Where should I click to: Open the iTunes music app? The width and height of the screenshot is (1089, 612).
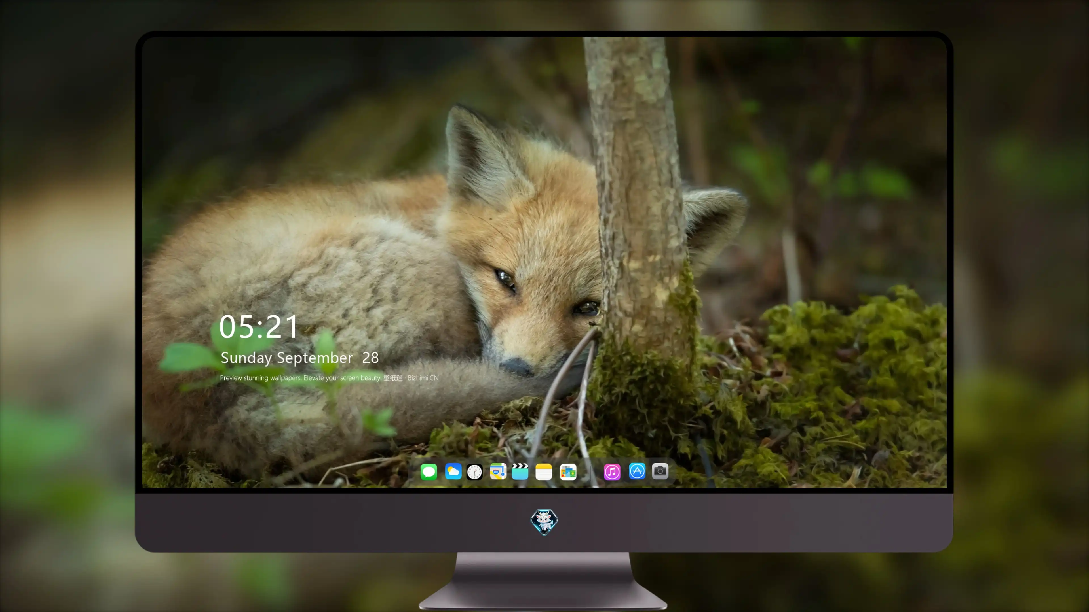[x=612, y=471]
